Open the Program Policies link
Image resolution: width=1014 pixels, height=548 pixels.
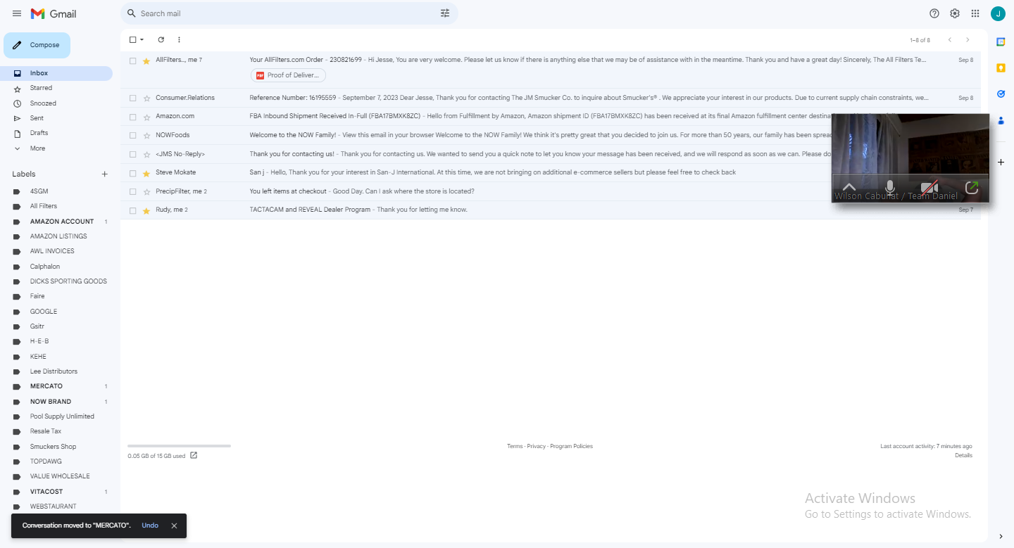coord(572,446)
